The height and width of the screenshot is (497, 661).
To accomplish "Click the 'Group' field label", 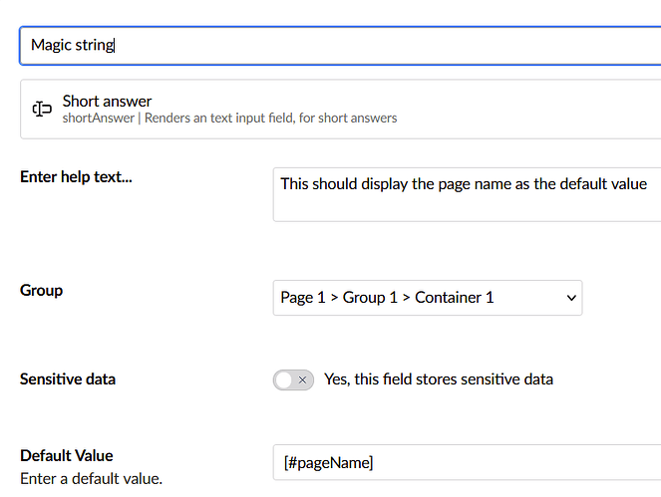I will (x=41, y=291).
